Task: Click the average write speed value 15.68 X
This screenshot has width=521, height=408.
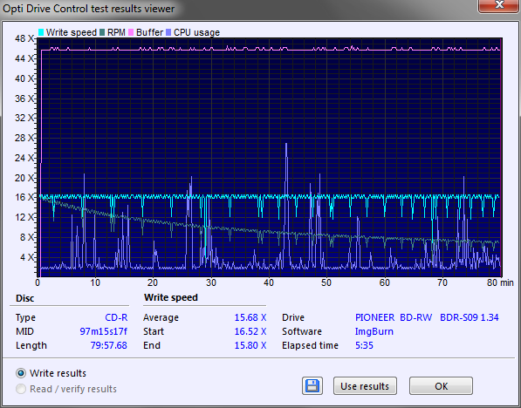Action: click(250, 317)
